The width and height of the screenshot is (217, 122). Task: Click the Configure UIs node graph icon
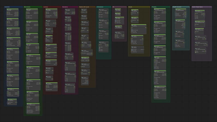tap(116, 27)
